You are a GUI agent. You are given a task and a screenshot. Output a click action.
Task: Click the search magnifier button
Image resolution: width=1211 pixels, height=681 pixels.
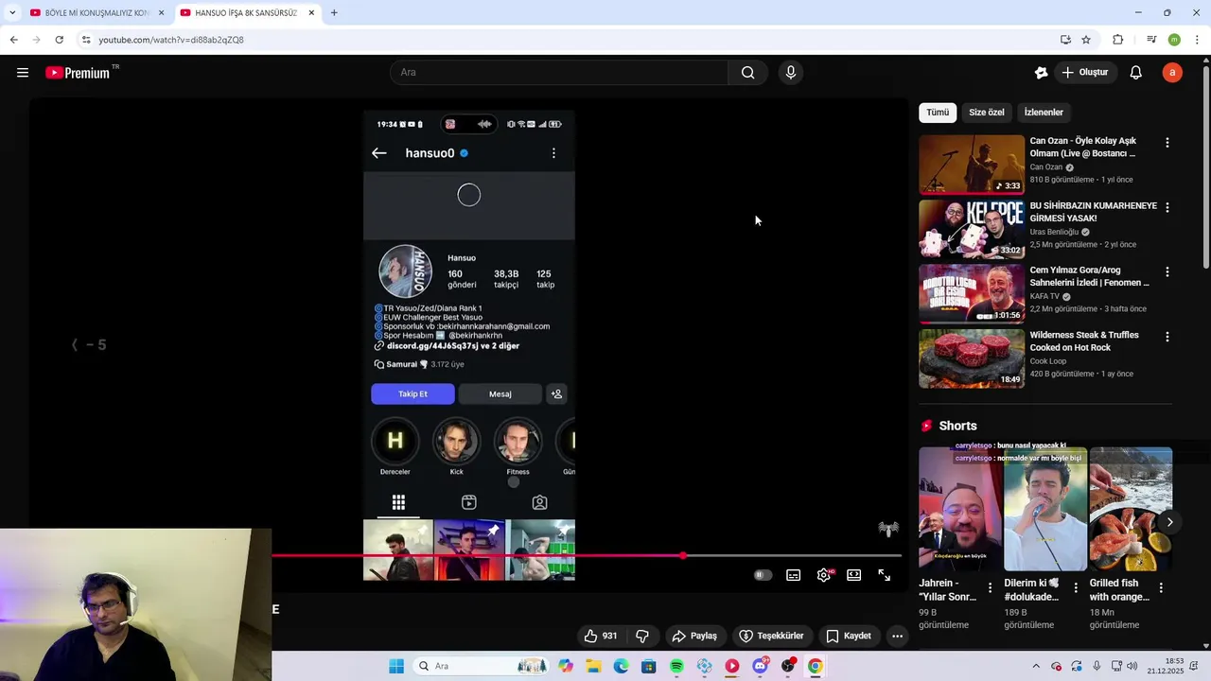click(747, 73)
